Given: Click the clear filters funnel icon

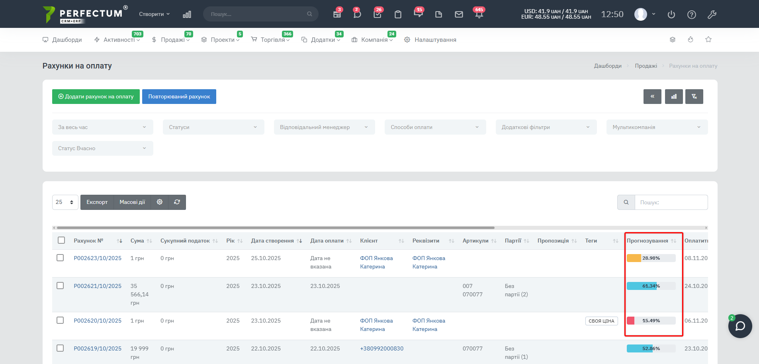Looking at the screenshot, I should [x=694, y=97].
